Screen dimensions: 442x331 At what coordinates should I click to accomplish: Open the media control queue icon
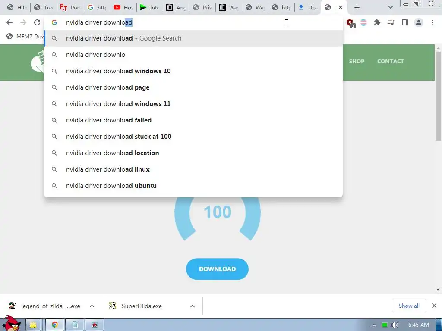391,22
